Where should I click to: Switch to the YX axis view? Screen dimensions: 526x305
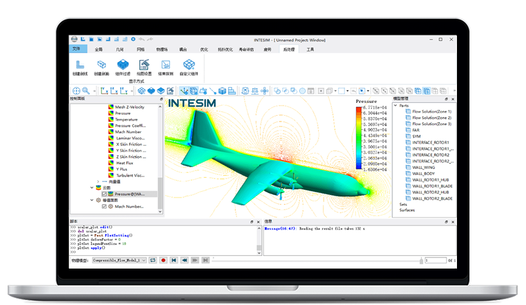click(104, 91)
